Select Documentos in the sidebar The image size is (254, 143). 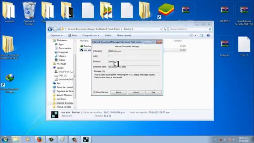63,48
